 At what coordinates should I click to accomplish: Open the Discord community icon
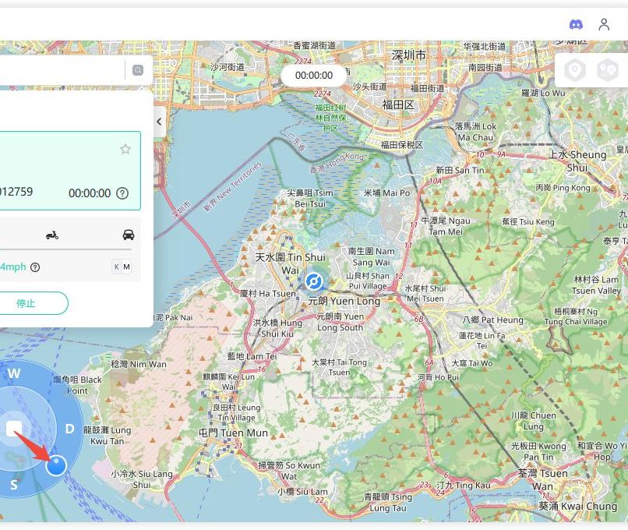[576, 24]
